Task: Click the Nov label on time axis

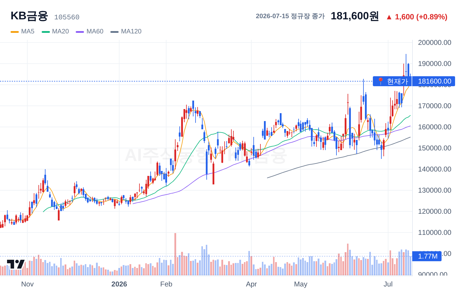Action: [27, 284]
